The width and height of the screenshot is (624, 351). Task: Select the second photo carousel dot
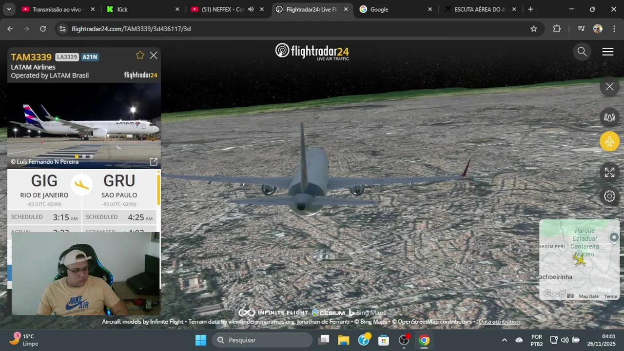pos(84,156)
